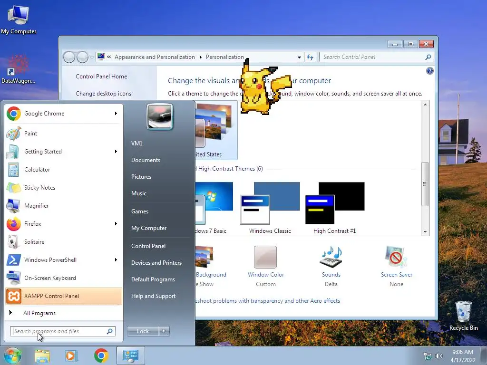Expand All Programs list

[64, 313]
